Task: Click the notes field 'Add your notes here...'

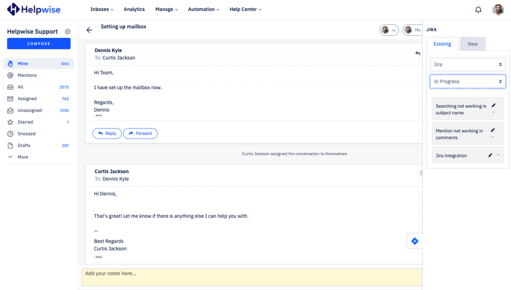Action: click(x=252, y=278)
